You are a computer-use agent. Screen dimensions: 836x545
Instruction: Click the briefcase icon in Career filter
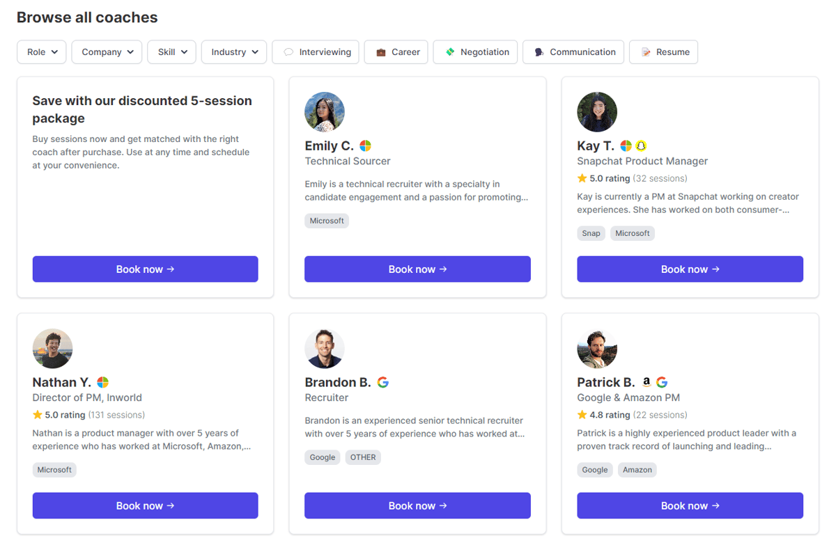point(381,52)
